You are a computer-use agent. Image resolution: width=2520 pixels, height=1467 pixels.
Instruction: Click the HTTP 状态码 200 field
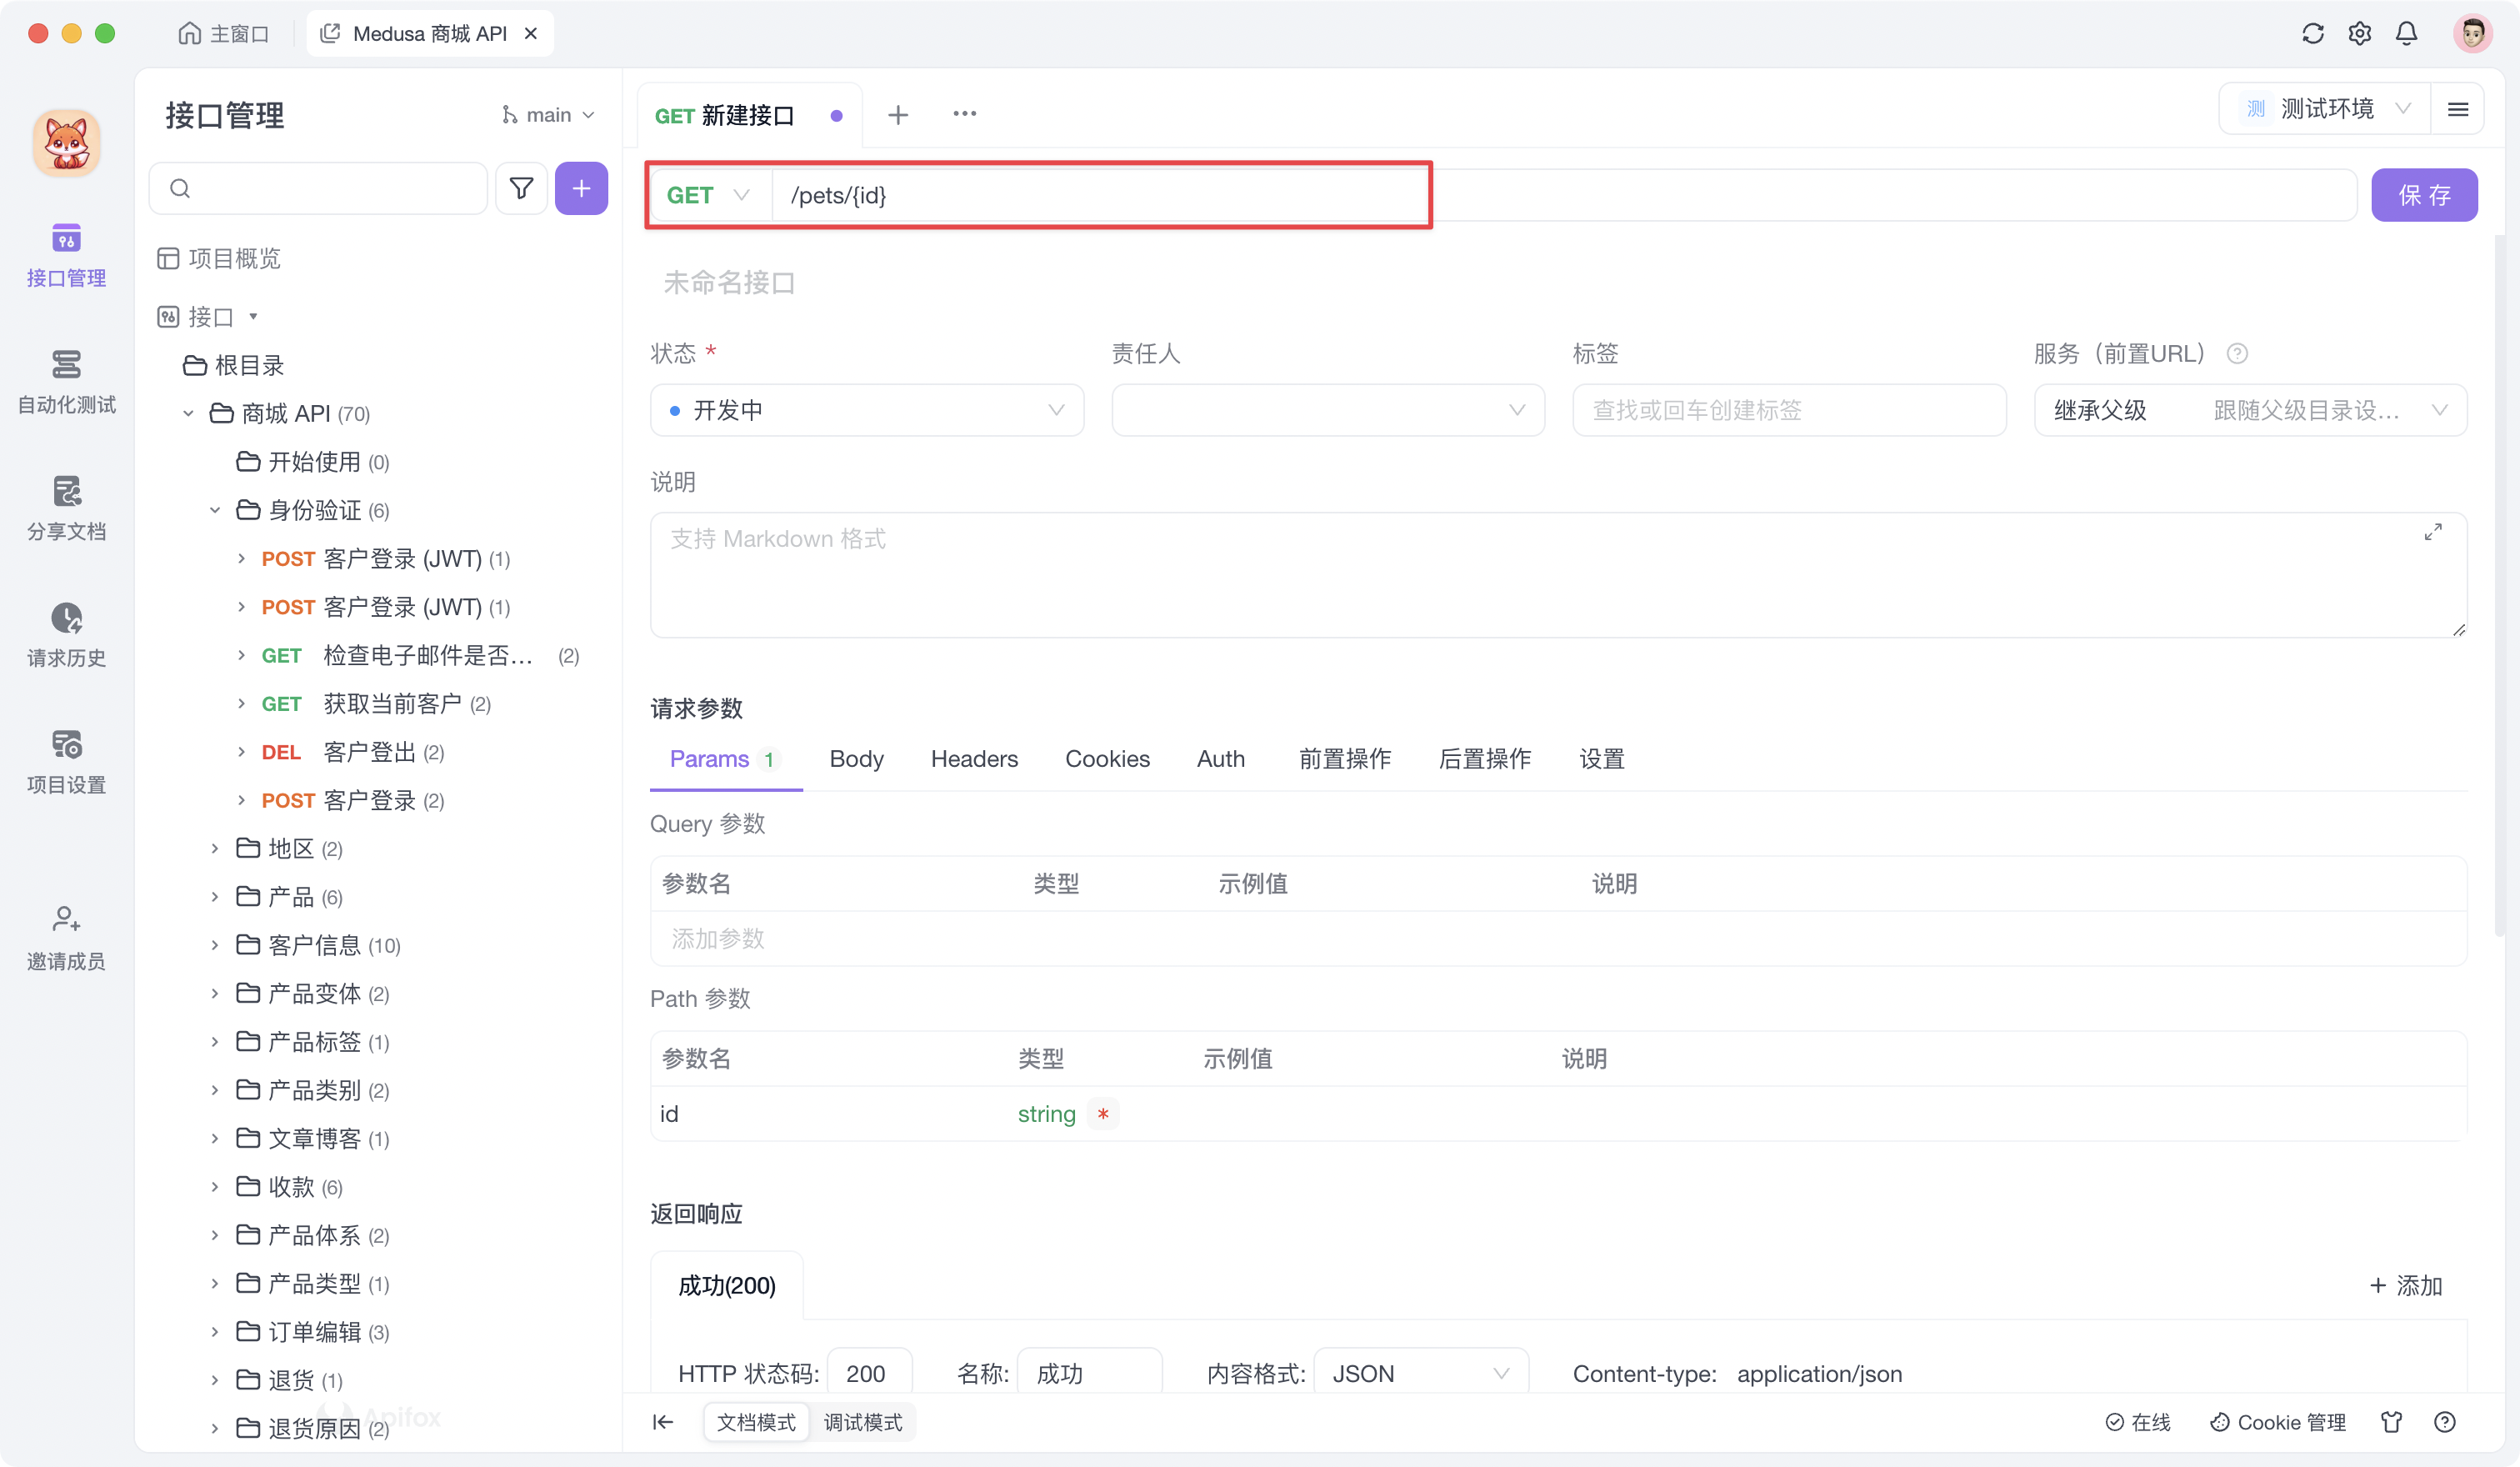tap(868, 1373)
